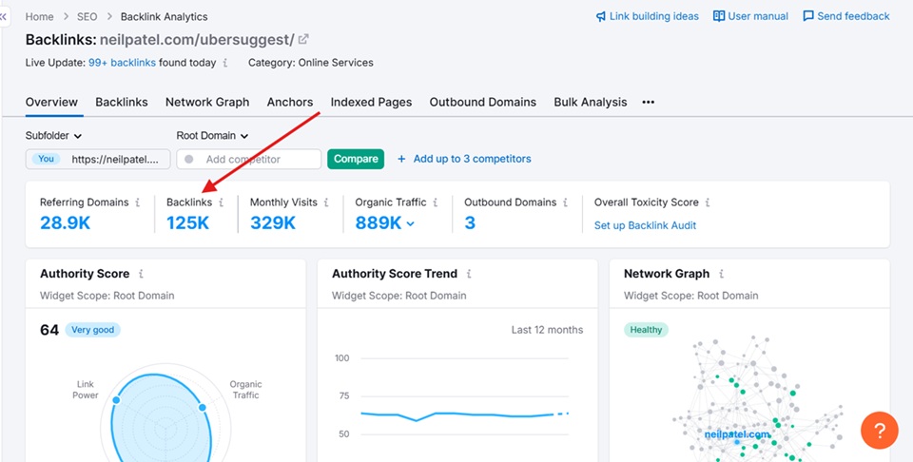Click the Organic Traffic point on radar chart

pyautogui.click(x=202, y=407)
